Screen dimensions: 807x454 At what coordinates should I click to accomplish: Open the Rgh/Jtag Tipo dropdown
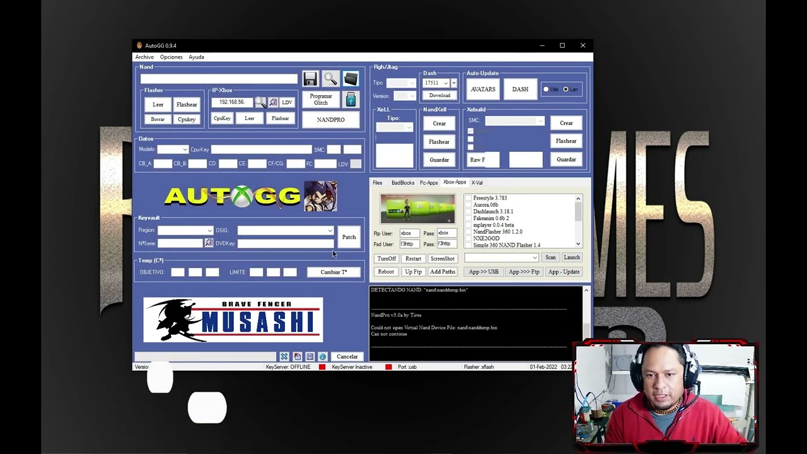click(401, 83)
